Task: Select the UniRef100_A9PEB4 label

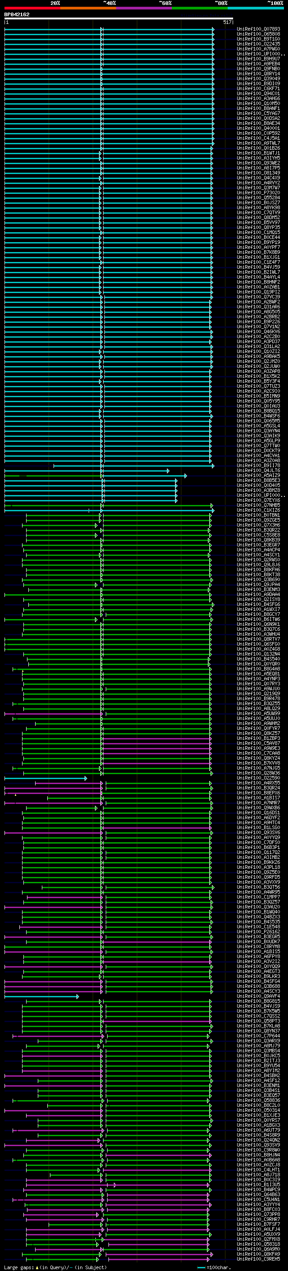Action: (258, 64)
